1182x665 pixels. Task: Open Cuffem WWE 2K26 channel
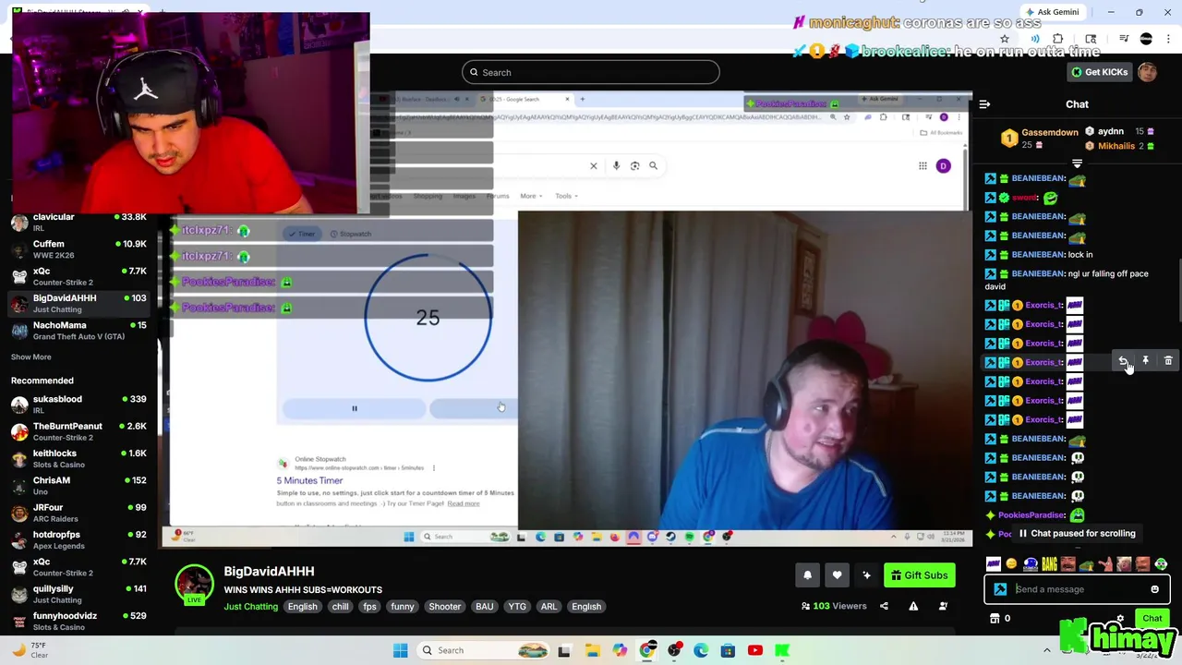click(78, 249)
